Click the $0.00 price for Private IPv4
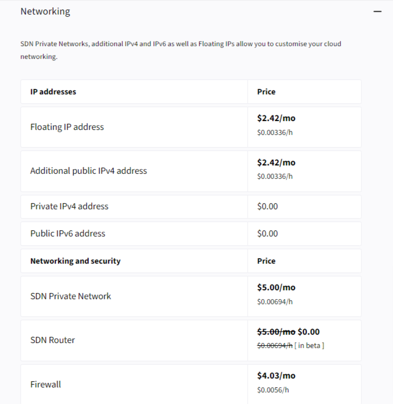 (x=268, y=206)
